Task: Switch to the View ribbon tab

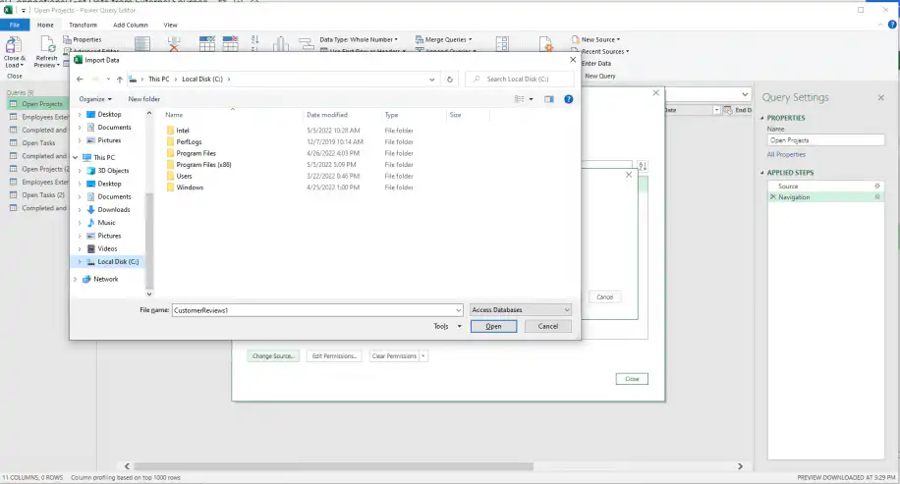Action: (x=171, y=25)
